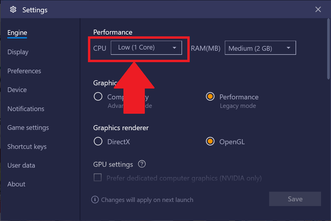
Task: Open Game settings section
Action: click(x=28, y=128)
